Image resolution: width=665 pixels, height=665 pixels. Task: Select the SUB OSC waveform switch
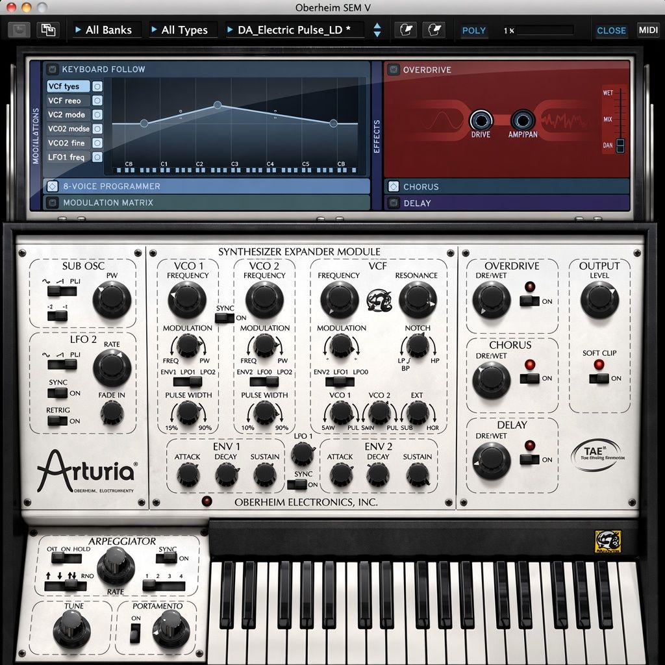click(62, 292)
